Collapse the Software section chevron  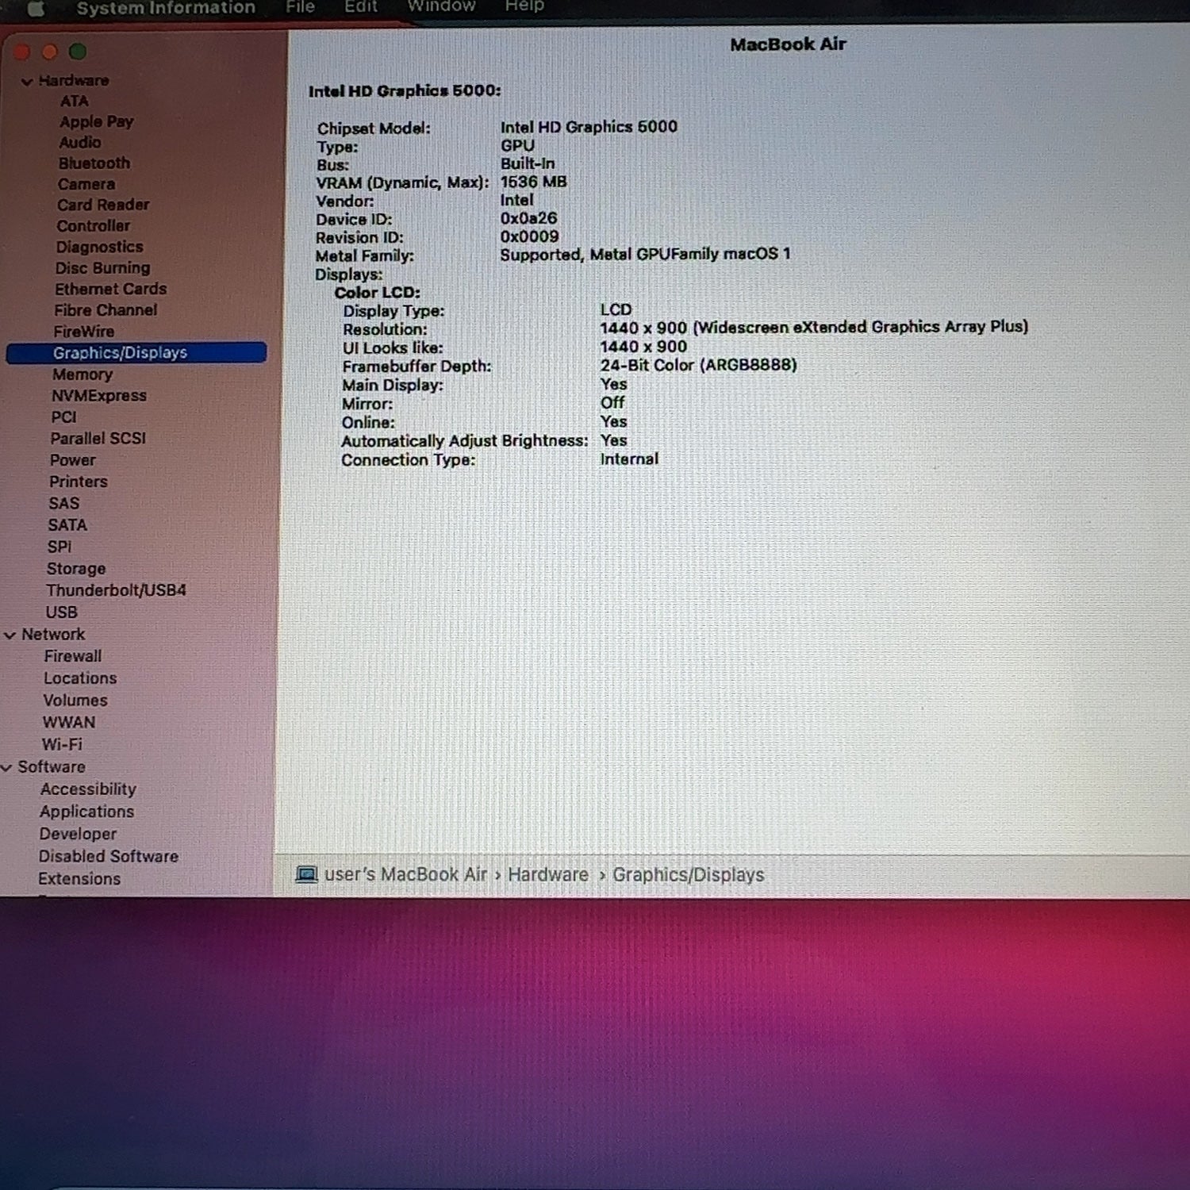[7, 767]
